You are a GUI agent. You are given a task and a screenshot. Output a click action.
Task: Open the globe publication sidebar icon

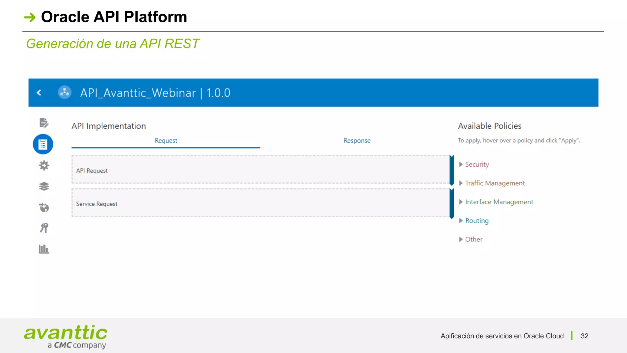click(x=44, y=207)
